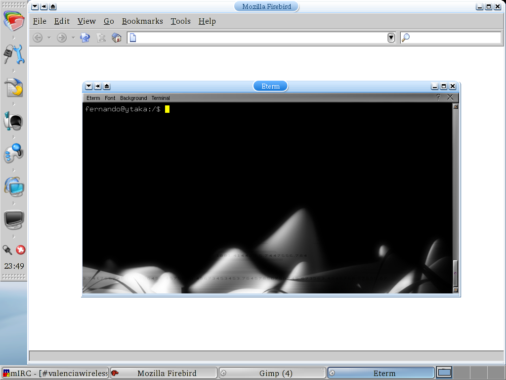Expand submenu arrow below folders launcher

13,38
